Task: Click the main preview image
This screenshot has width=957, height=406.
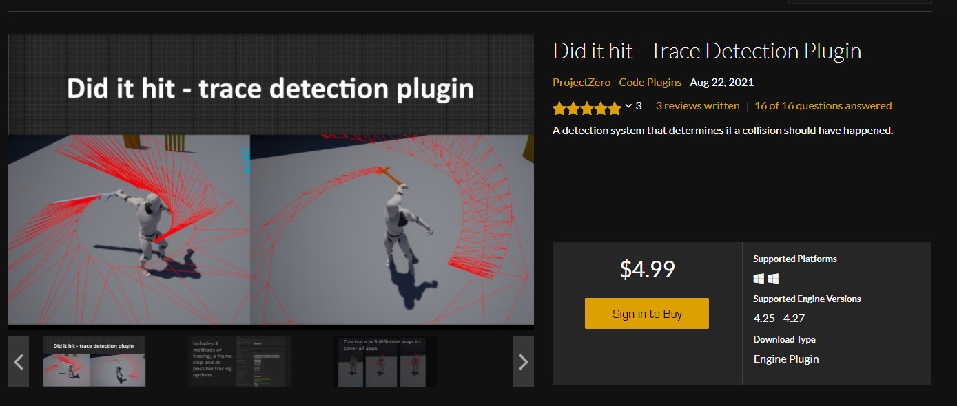Action: tap(271, 179)
